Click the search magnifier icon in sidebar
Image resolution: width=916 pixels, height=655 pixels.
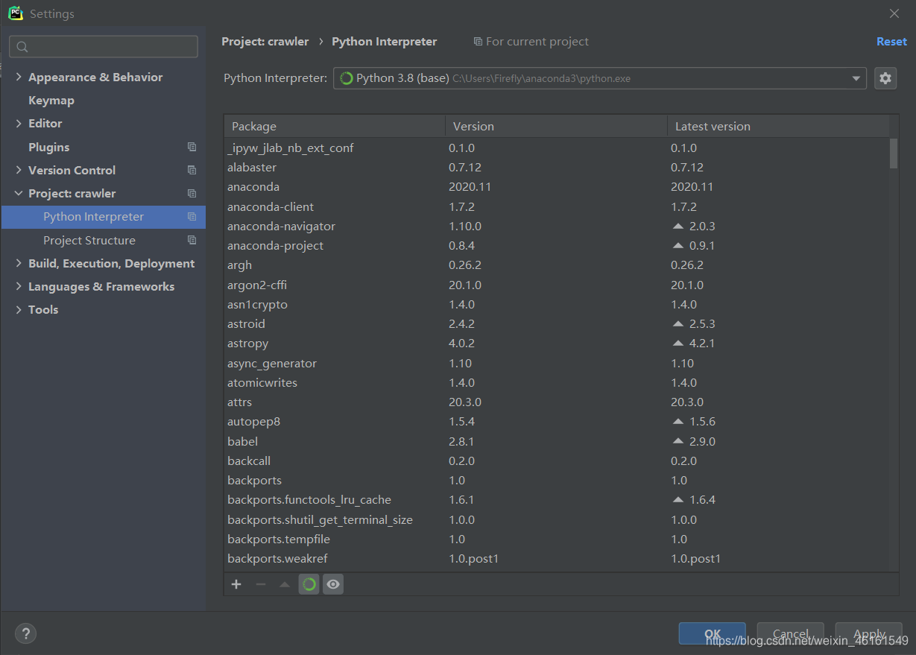tap(22, 47)
